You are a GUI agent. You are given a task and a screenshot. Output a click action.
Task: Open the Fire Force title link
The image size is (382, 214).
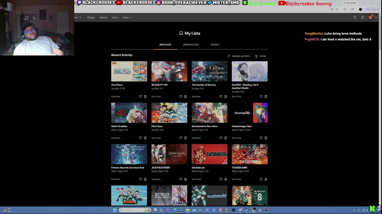coord(157,126)
